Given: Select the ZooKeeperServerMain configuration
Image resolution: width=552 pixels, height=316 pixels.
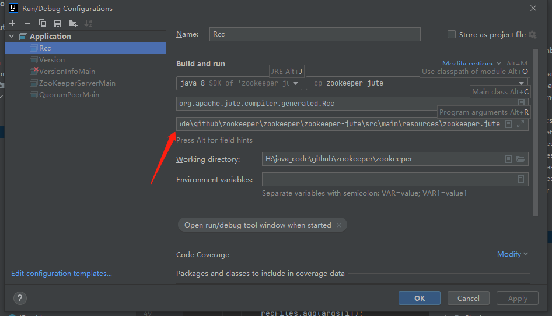Looking at the screenshot, I should pos(77,83).
